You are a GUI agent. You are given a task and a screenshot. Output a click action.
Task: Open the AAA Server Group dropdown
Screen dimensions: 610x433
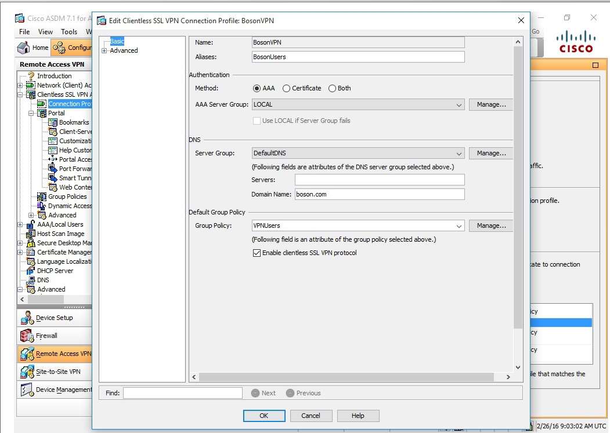point(459,105)
